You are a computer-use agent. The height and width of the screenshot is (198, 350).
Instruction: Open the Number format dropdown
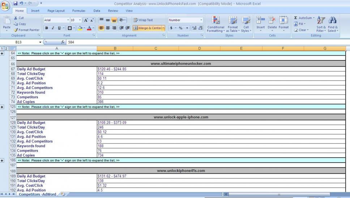pos(201,20)
